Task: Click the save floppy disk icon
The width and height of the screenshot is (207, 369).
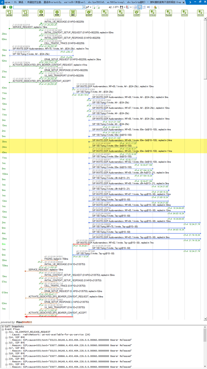Action: coord(121,7)
